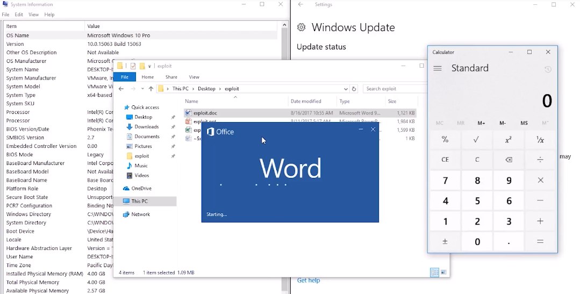This screenshot has width=580, height=294.
Task: Click the Size column header
Action: 402,102
